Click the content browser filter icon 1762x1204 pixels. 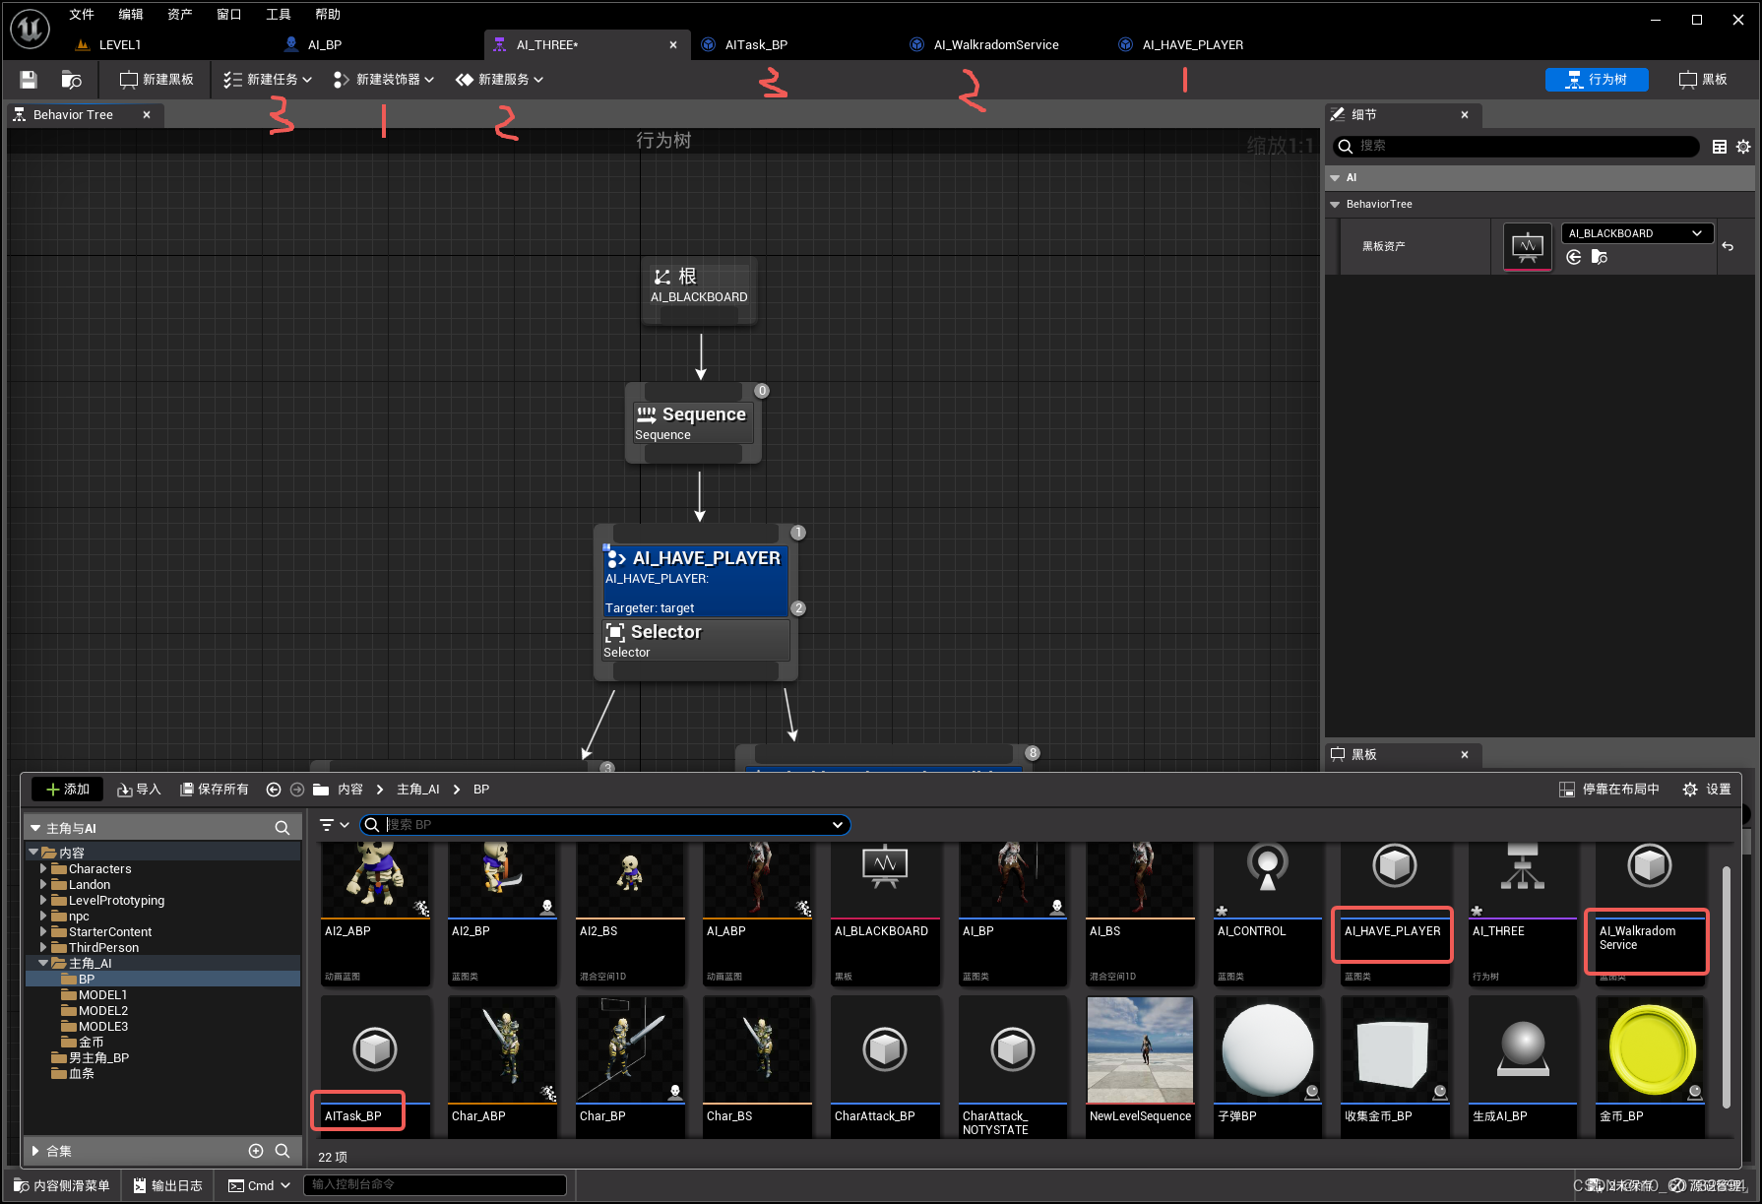(x=334, y=825)
